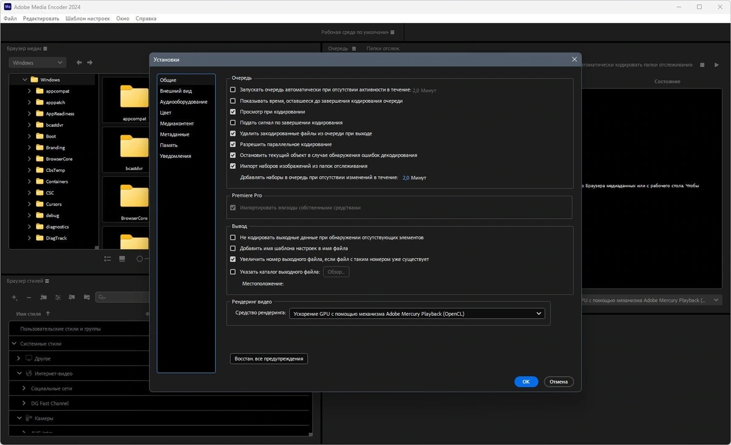Open the Windows location dropdown in Media Browser
This screenshot has height=445, width=731.
coord(37,62)
